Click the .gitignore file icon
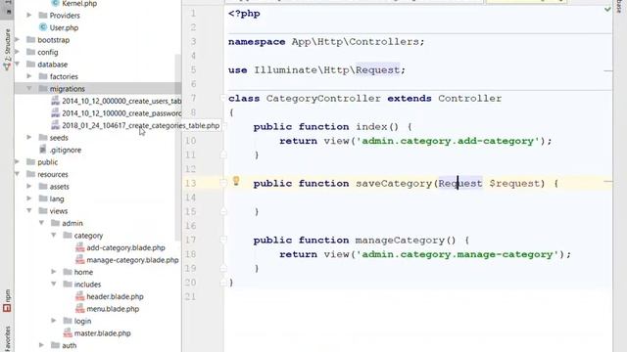 (x=43, y=150)
